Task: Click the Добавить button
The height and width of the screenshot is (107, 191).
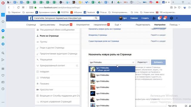Action: point(158,62)
